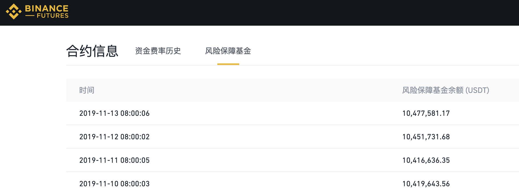Screen dimensions: 519x195
Task: Open the 资金费率历史 tab
Action: pos(158,51)
